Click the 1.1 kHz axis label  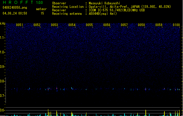pos(2,38)
